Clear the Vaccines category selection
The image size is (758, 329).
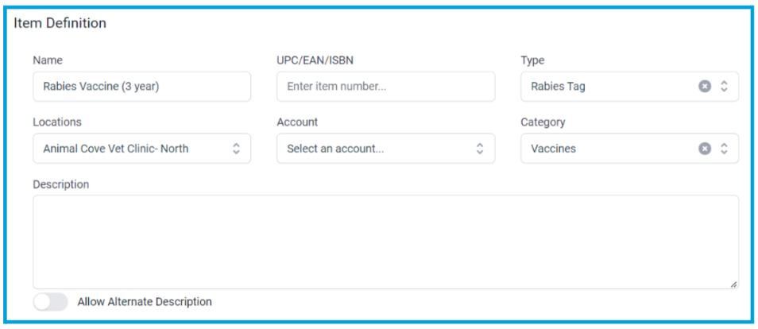705,149
